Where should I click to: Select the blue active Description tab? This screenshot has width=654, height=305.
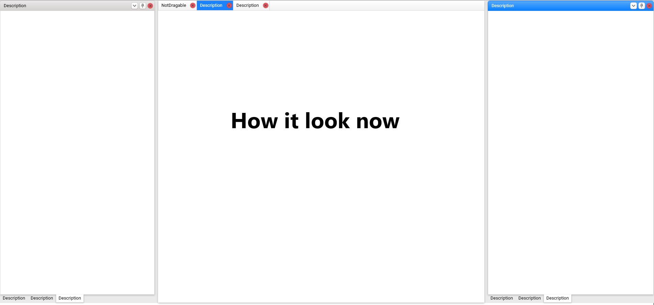211,5
